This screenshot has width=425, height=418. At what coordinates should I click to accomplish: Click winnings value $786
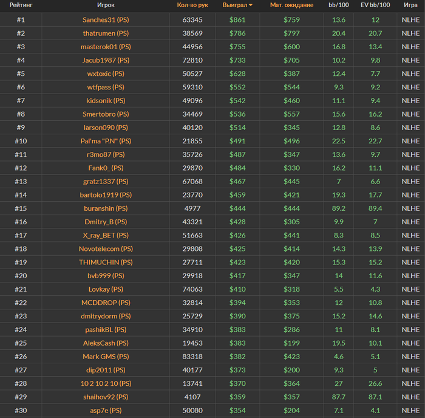(x=237, y=33)
